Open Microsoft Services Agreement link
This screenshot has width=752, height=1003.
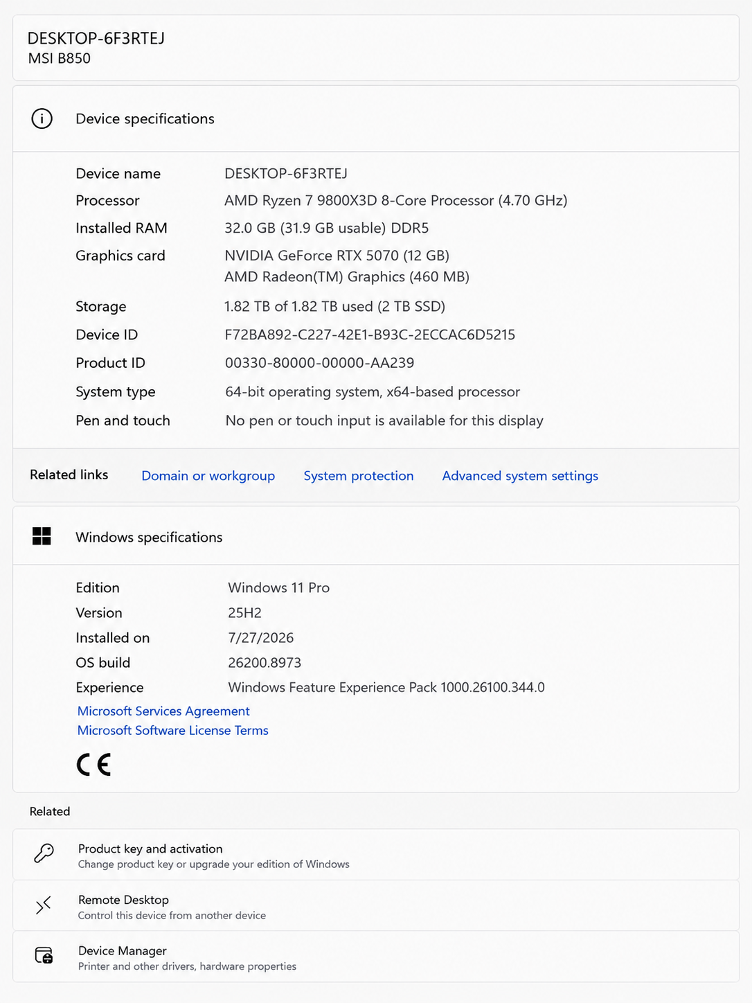163,711
